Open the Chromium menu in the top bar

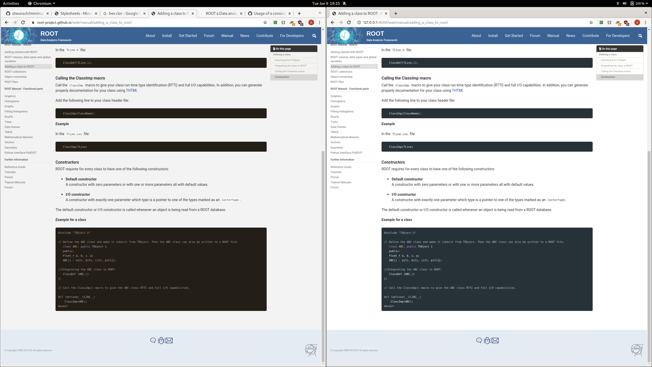pos(41,3)
